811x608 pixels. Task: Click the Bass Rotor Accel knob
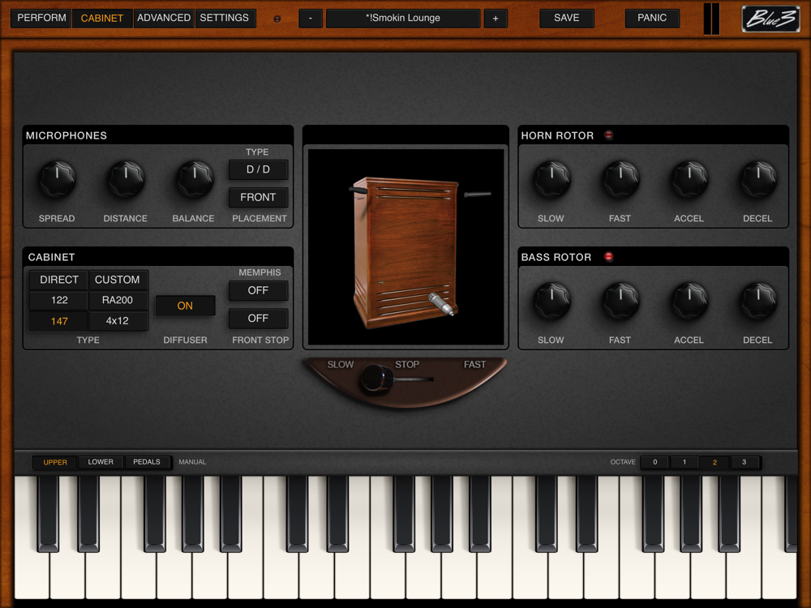(x=689, y=301)
